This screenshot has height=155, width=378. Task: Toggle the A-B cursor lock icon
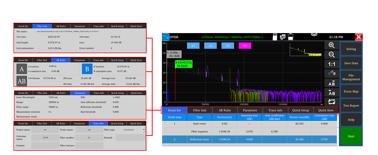332,73
